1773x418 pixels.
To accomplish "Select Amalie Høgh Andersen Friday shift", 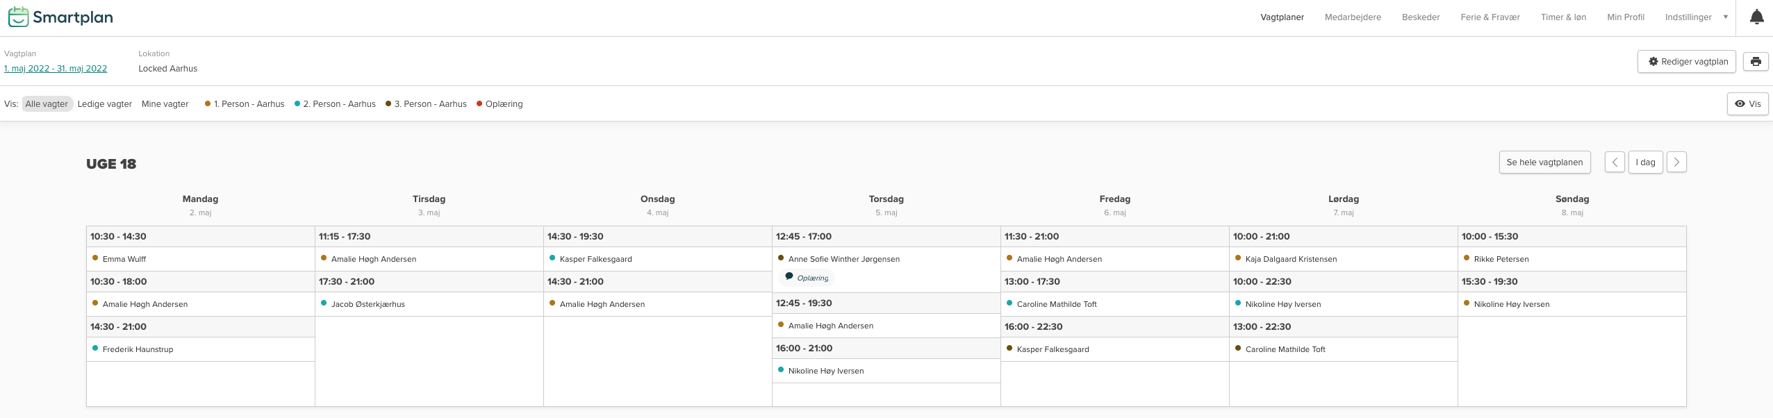I will [1115, 259].
